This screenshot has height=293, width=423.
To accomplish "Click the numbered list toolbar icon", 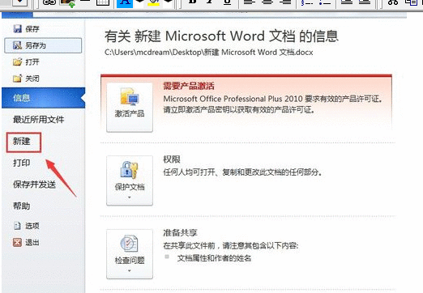I will 307,2.
